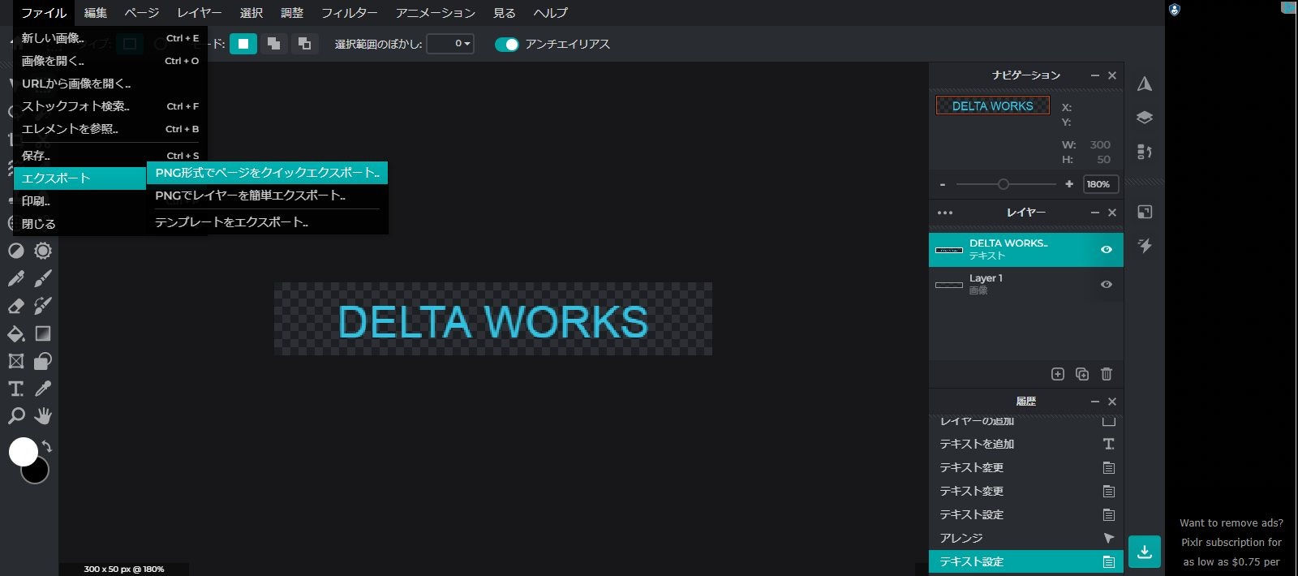Pick the Paint Bucket fill tool
This screenshot has height=576, width=1298.
16,333
